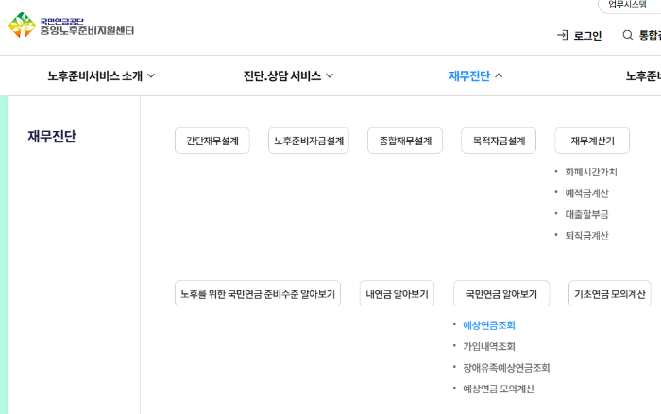Open the 노후준비자금설계 button
The width and height of the screenshot is (661, 414).
click(x=309, y=141)
